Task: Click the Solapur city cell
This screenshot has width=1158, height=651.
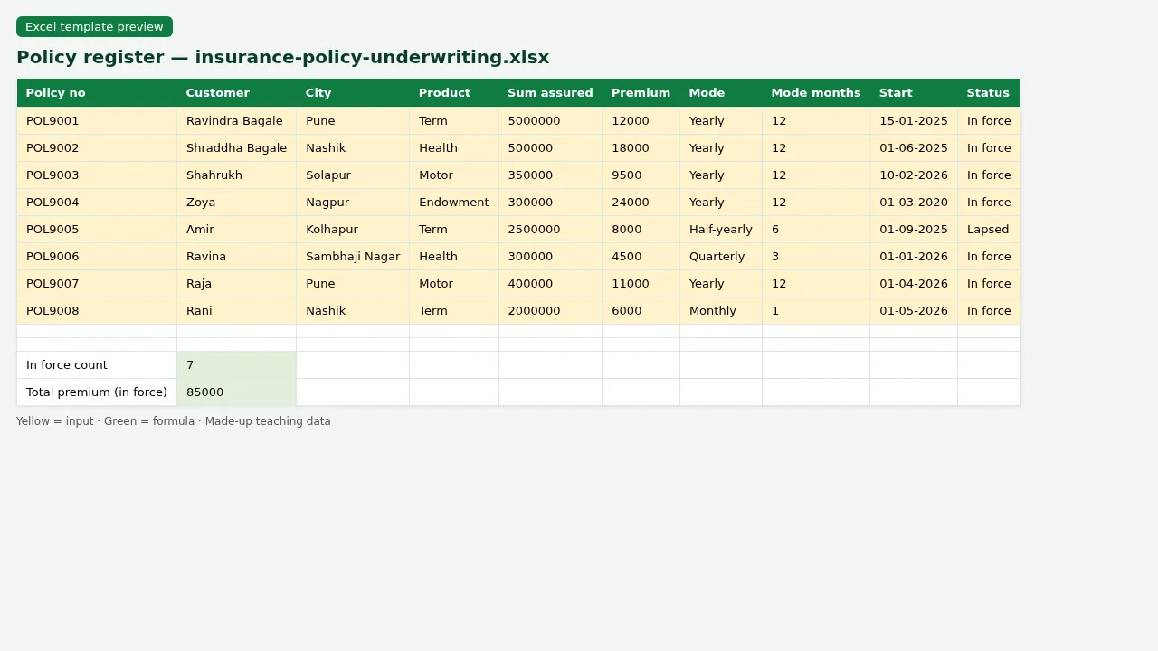Action: [353, 175]
